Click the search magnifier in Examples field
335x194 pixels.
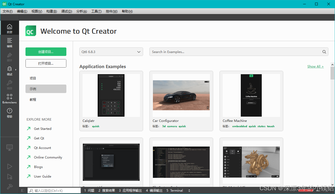(x=324, y=52)
